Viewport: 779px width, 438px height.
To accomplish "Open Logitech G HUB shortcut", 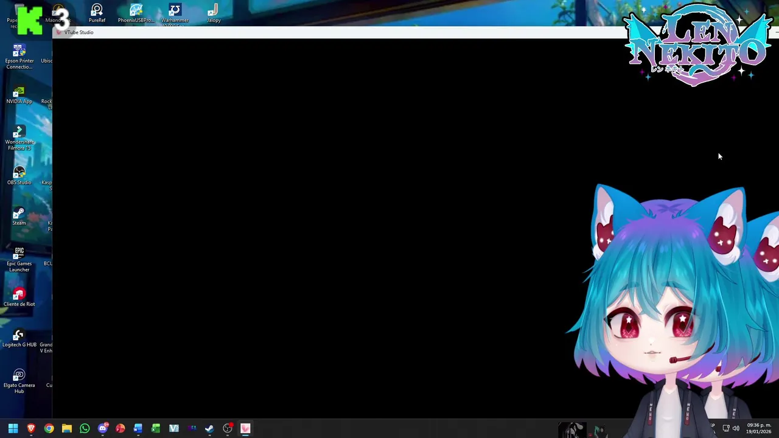I will click(x=19, y=338).
